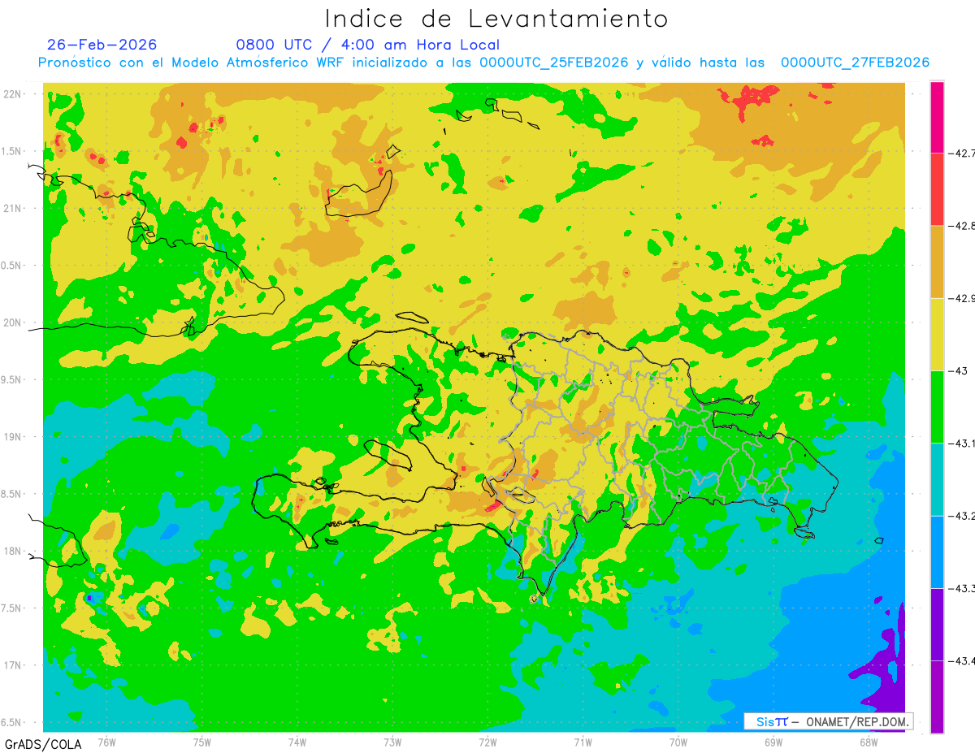The height and width of the screenshot is (753, 975).
Task: Select the date label '26-Feb-2026'
Action: click(x=102, y=45)
